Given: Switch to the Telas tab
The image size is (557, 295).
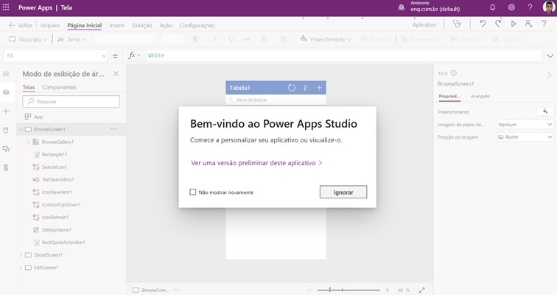Looking at the screenshot, I should pos(29,88).
